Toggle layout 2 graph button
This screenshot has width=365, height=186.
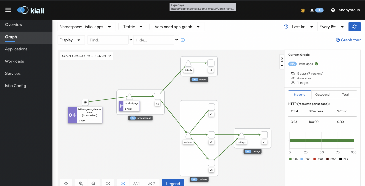[152, 183]
